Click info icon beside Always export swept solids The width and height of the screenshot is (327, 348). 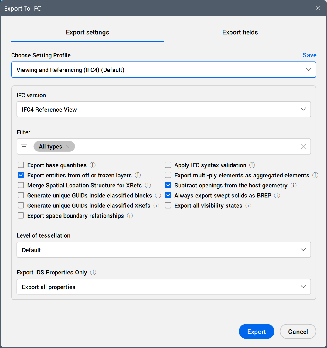coord(277,196)
